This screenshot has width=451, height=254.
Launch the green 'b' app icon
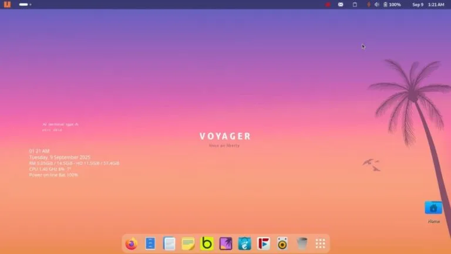[207, 243]
